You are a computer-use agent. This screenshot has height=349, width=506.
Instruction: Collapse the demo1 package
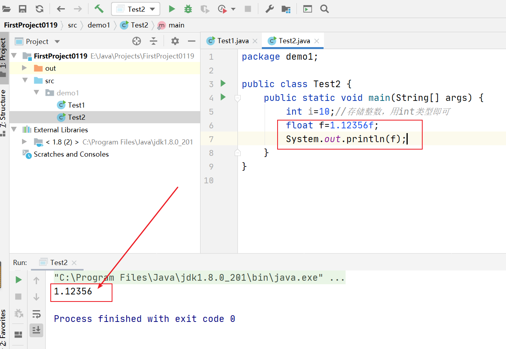click(x=37, y=93)
